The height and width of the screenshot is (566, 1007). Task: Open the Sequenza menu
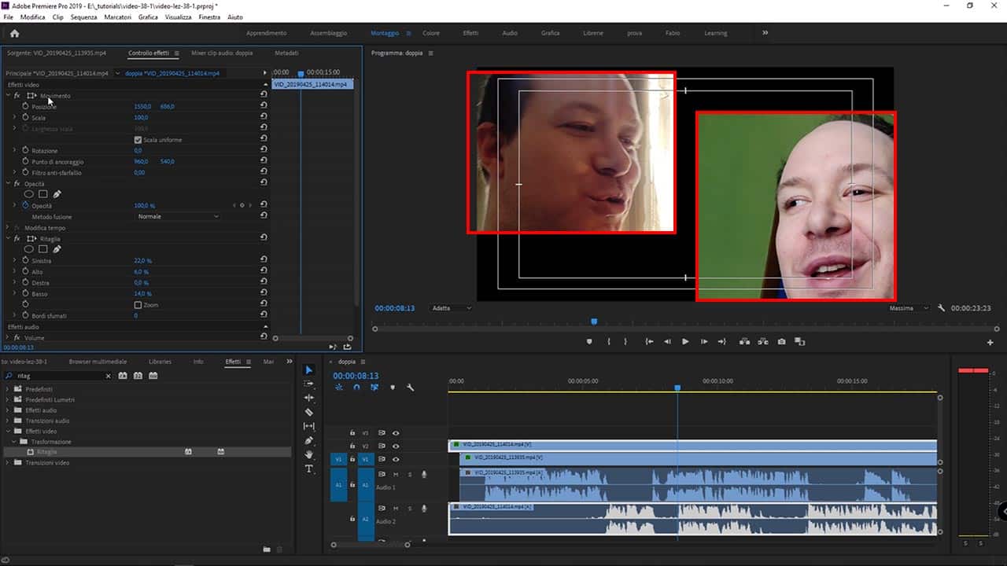point(84,17)
